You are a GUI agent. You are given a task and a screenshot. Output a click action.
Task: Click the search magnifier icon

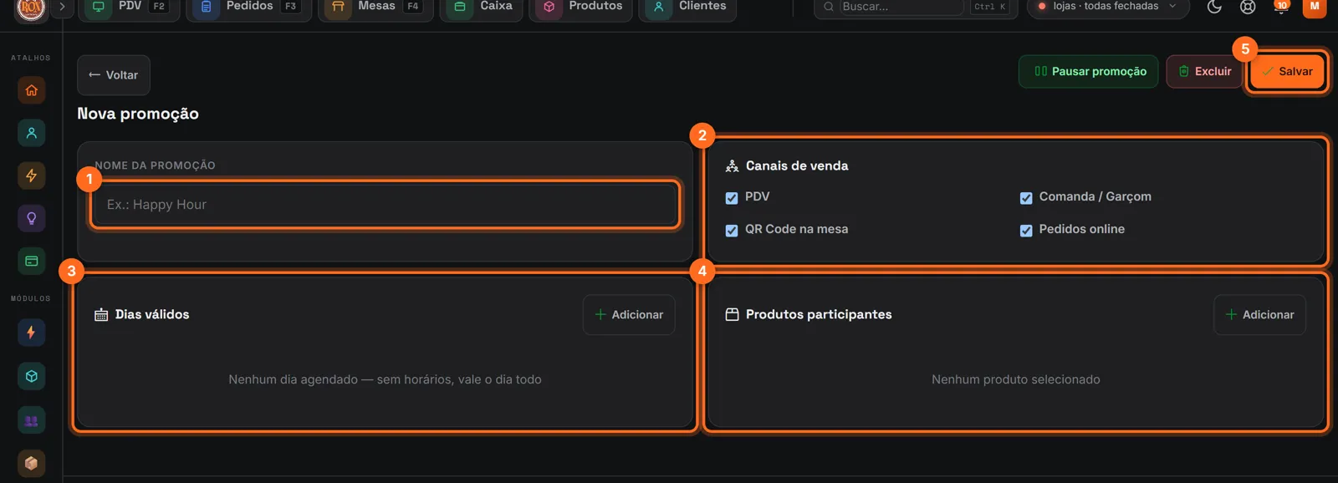[x=829, y=7]
